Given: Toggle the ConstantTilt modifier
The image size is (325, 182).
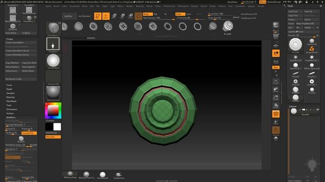Looking at the screenshot, I should pos(29,133).
